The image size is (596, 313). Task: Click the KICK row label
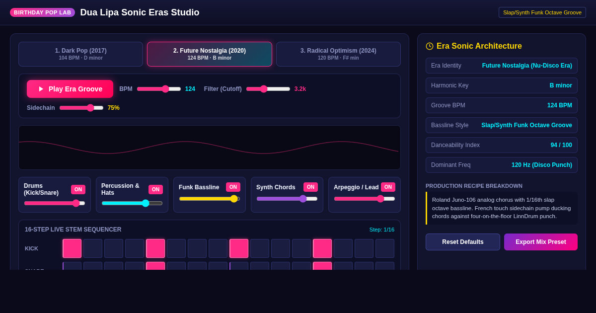pos(31,248)
